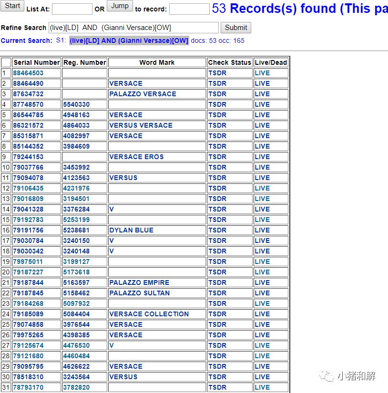Open serial number 79016809
The image size is (388, 393).
(x=28, y=199)
